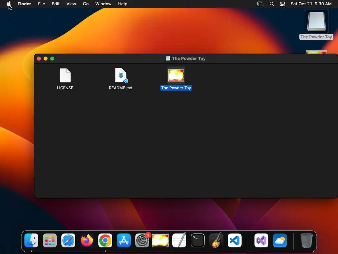This screenshot has width=338, height=254.
Task: Select the LICENSE file icon
Action: 65,75
